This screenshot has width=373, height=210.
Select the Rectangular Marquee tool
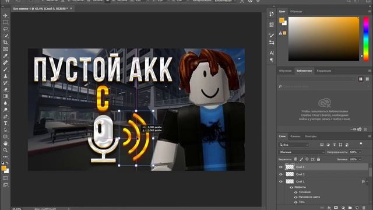pyautogui.click(x=5, y=22)
